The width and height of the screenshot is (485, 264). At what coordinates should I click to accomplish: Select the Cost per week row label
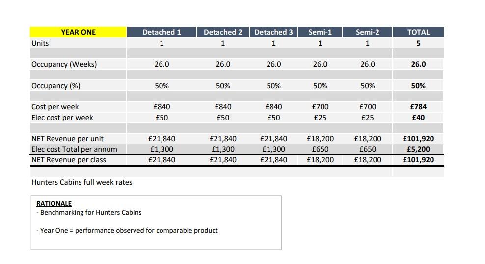click(x=55, y=107)
